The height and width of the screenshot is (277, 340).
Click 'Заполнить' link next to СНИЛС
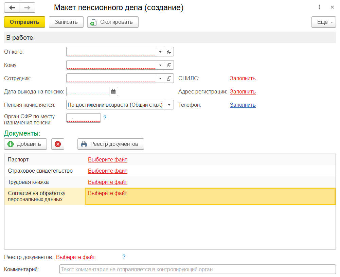click(243, 79)
